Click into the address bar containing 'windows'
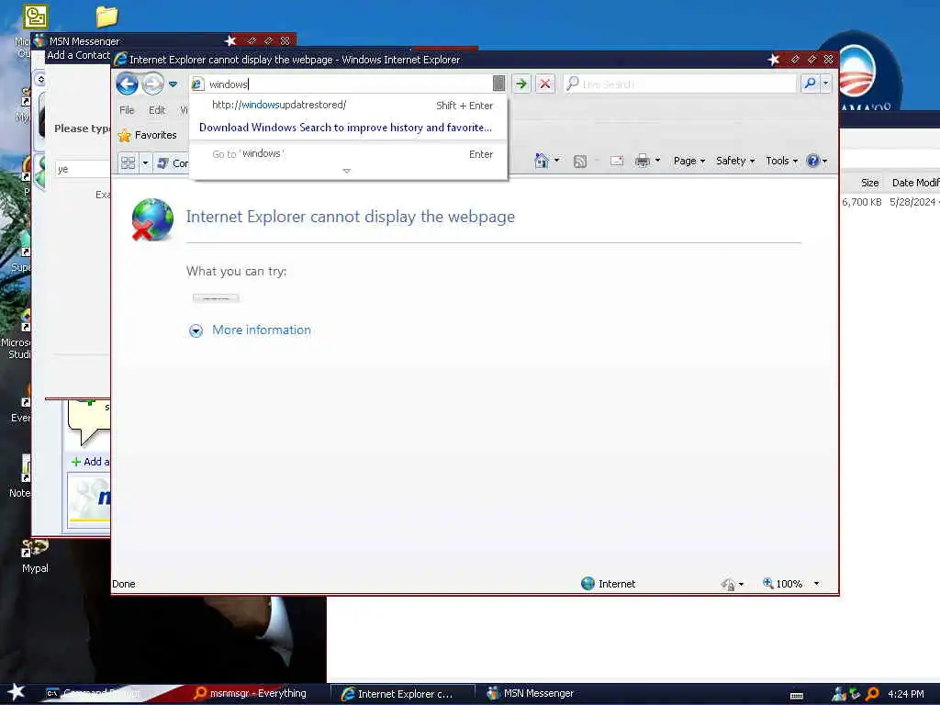940x705 pixels. click(x=348, y=84)
